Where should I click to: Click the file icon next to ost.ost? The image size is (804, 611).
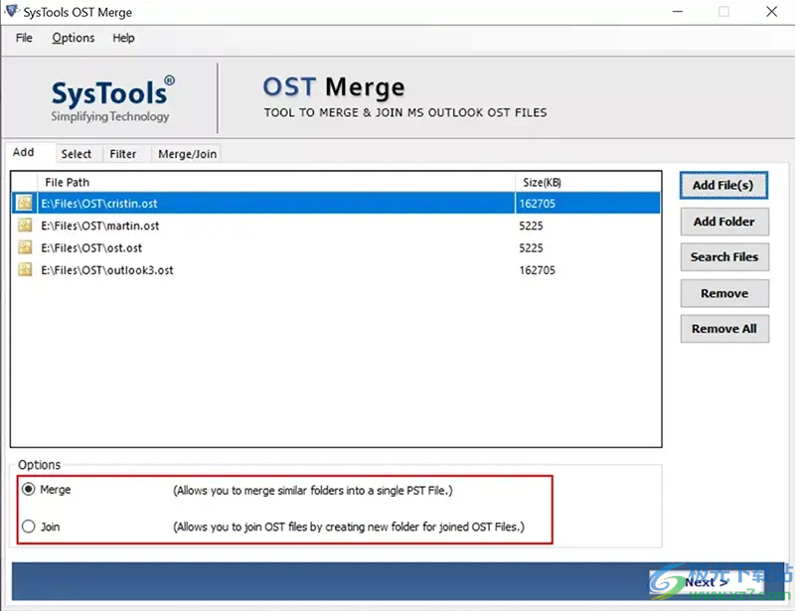25,247
